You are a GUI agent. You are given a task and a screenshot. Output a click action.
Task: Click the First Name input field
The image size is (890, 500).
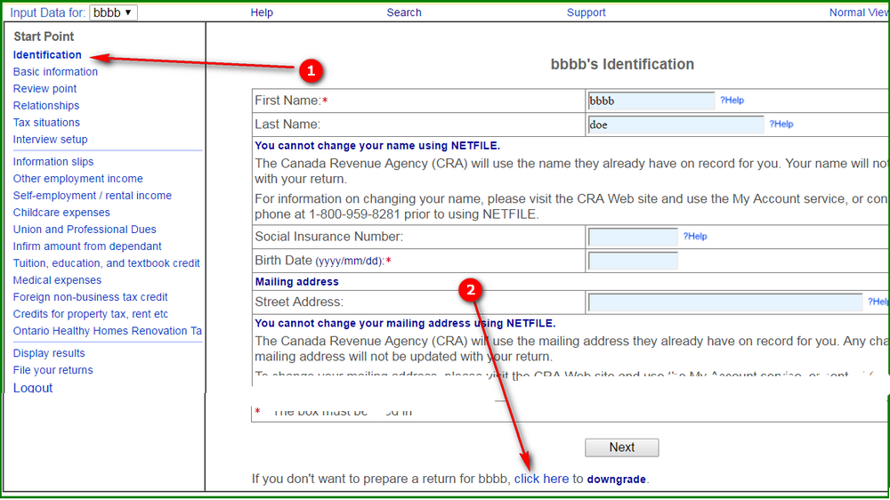coord(651,101)
